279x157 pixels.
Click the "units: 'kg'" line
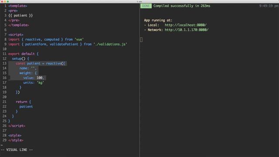pos(34,82)
